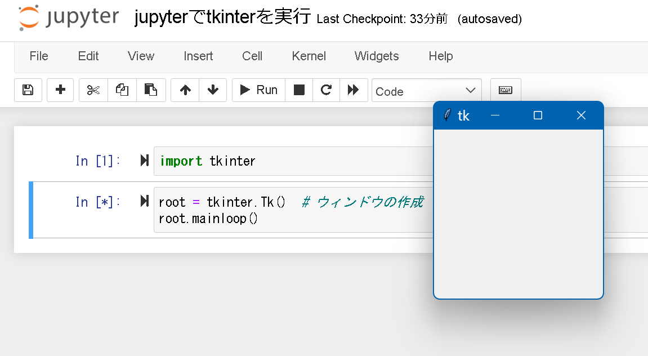
Task: Restart kernel and run all via fast-forward icon
Action: pyautogui.click(x=354, y=90)
